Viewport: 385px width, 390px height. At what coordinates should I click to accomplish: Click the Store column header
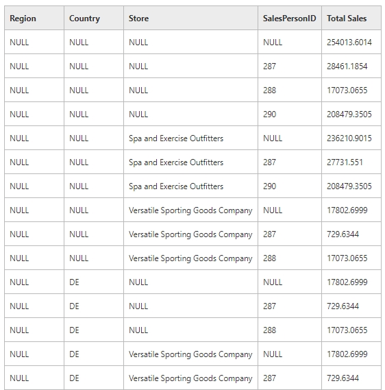click(x=190, y=18)
